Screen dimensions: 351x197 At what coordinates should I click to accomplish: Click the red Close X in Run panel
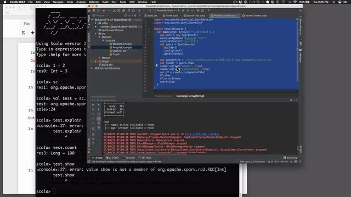93,139
